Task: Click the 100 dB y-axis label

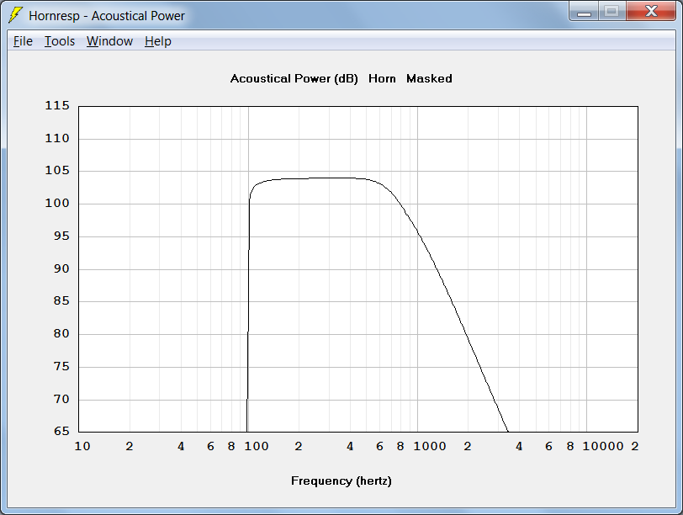Action: (x=57, y=204)
